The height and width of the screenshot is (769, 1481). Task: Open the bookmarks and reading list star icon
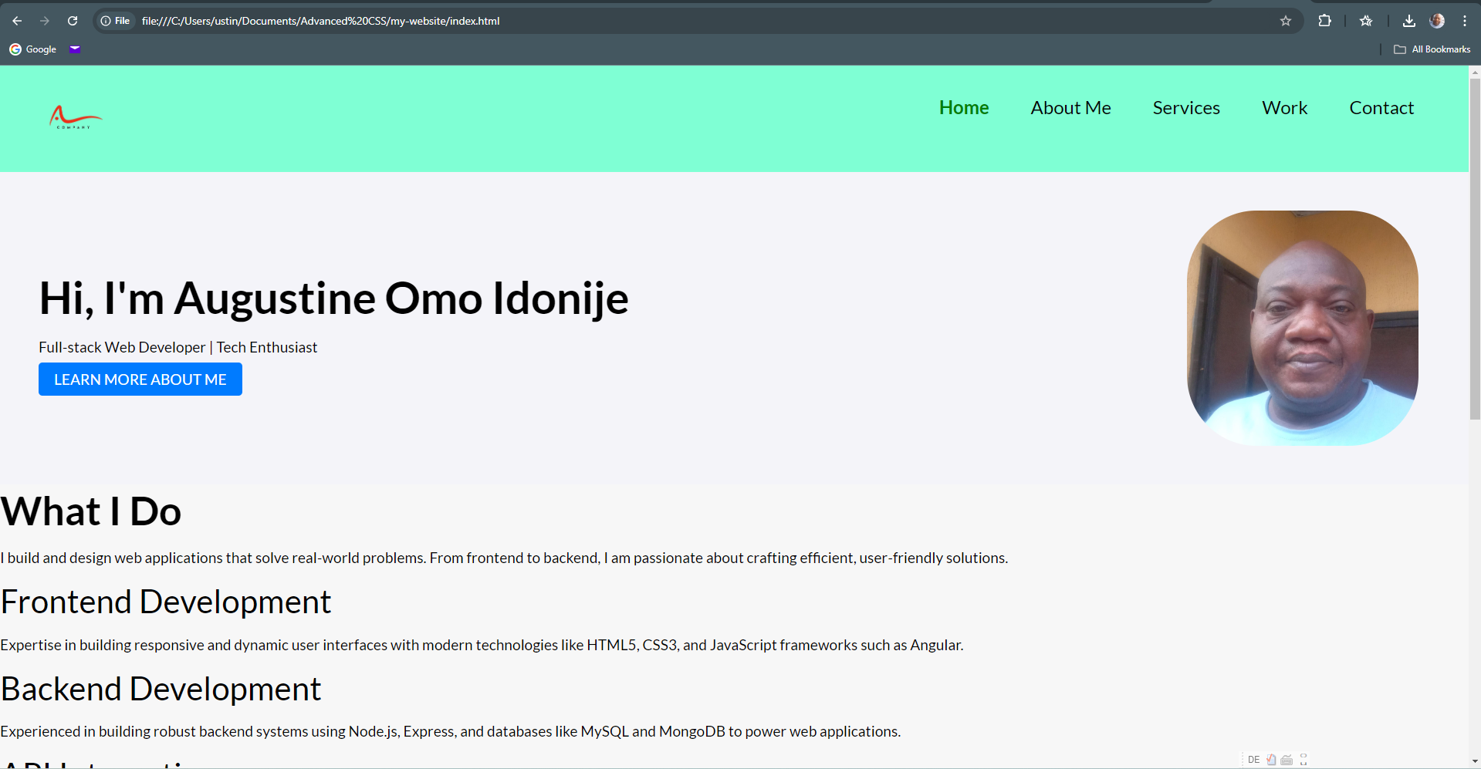coord(1366,21)
